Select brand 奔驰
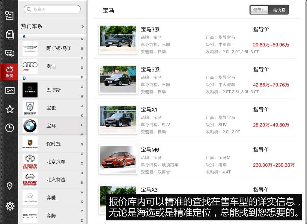Screen dimensions: 307x224 tap(51, 198)
